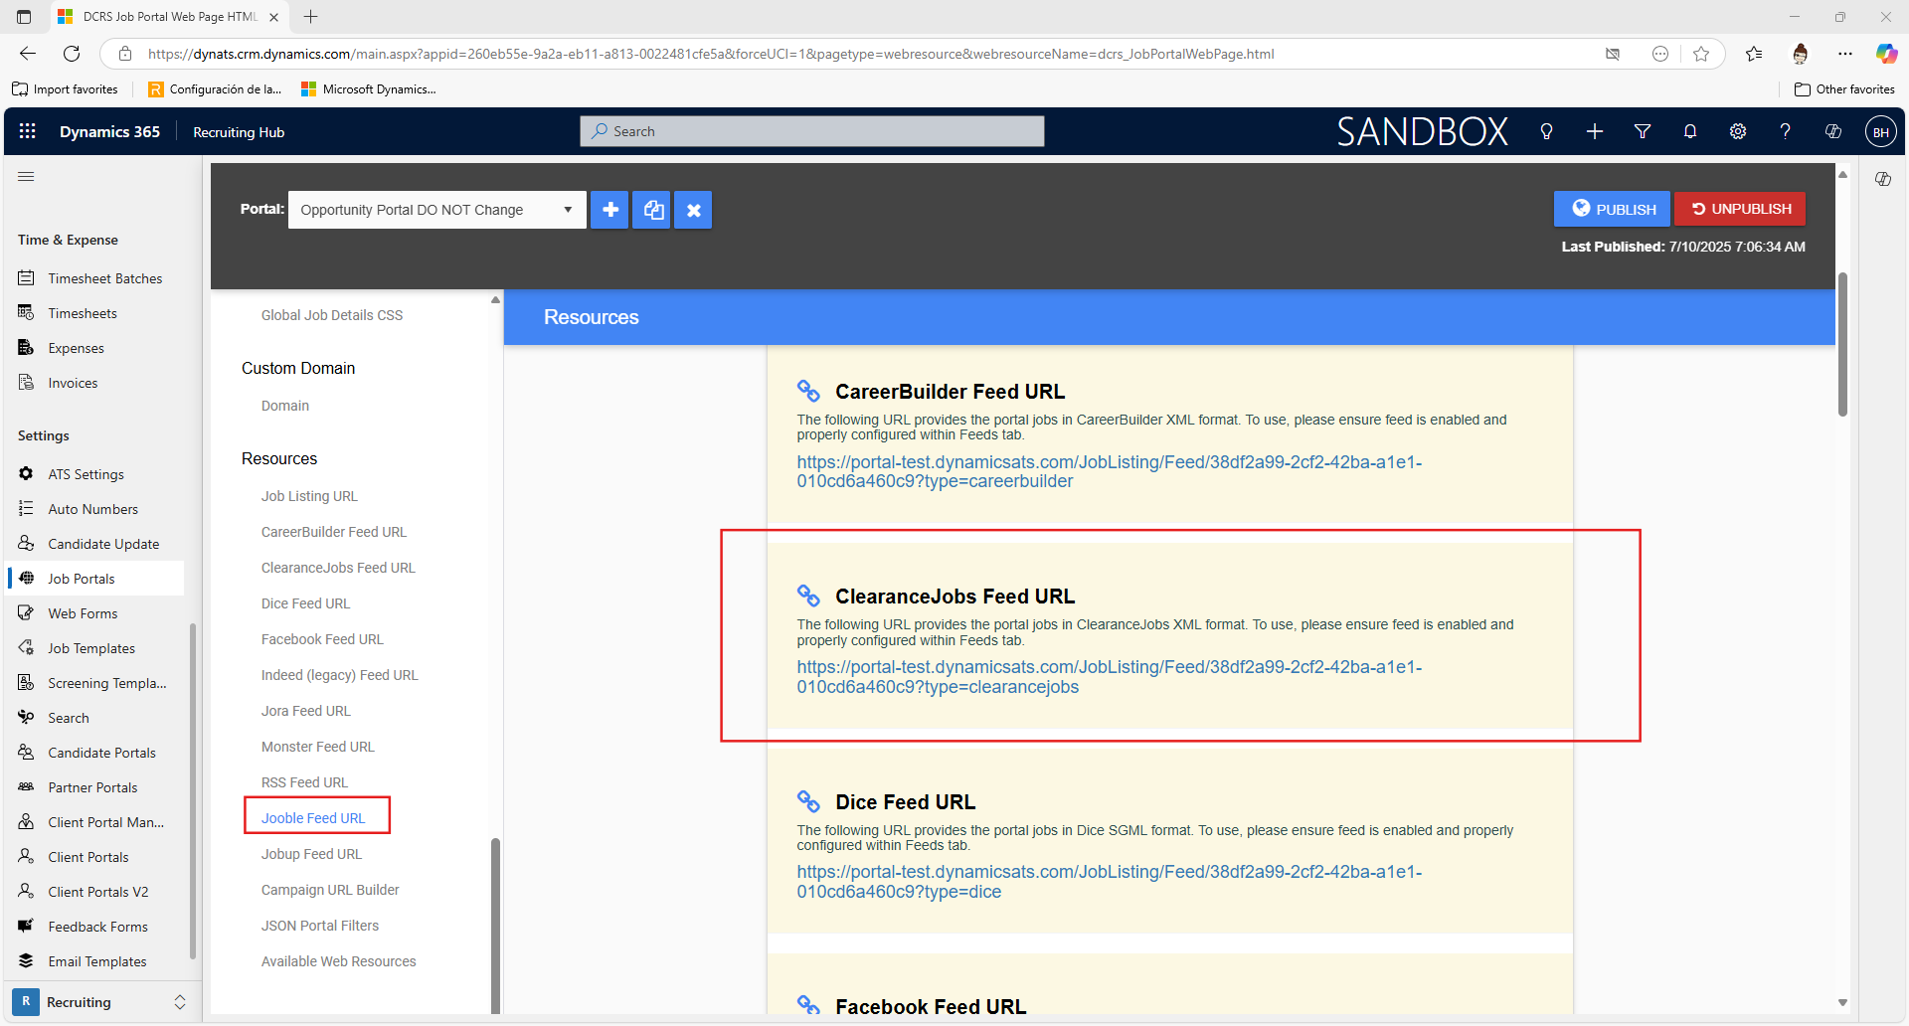
Task: Open Available Web Resources
Action: pos(338,961)
